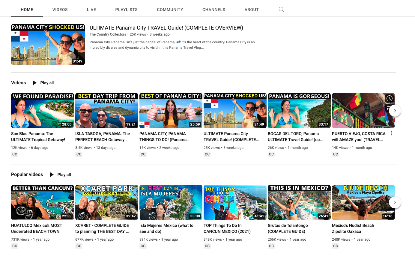Open San Blas Panama video title
This screenshot has height=258, width=415.
point(38,137)
